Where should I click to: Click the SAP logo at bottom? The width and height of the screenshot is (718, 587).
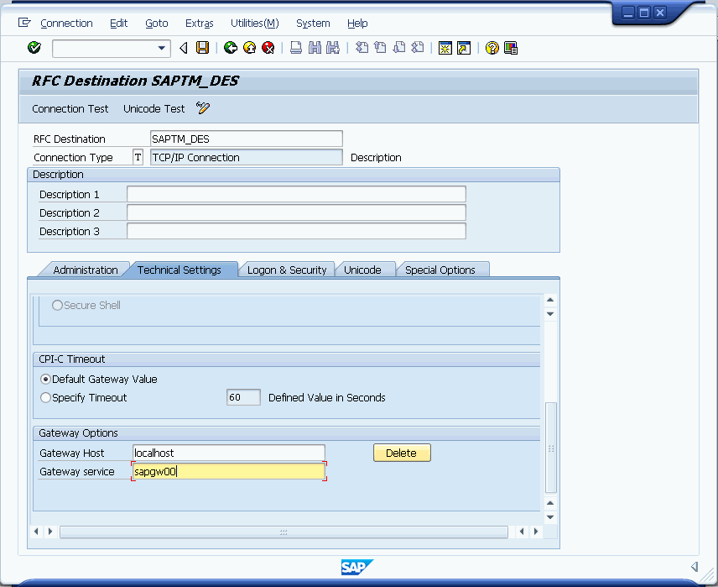click(357, 567)
